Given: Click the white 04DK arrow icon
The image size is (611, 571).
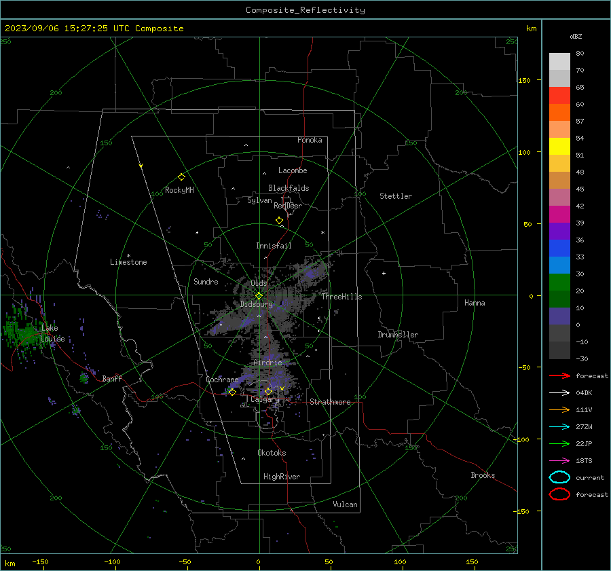Looking at the screenshot, I should (559, 392).
